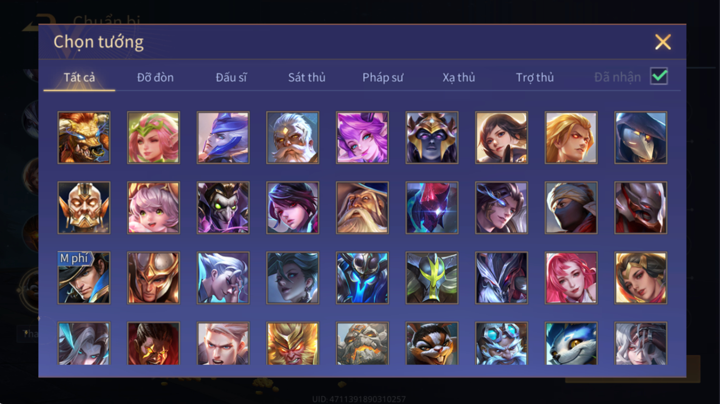Choose the old wizard with hat portrait
The width and height of the screenshot is (720, 404).
(x=362, y=208)
